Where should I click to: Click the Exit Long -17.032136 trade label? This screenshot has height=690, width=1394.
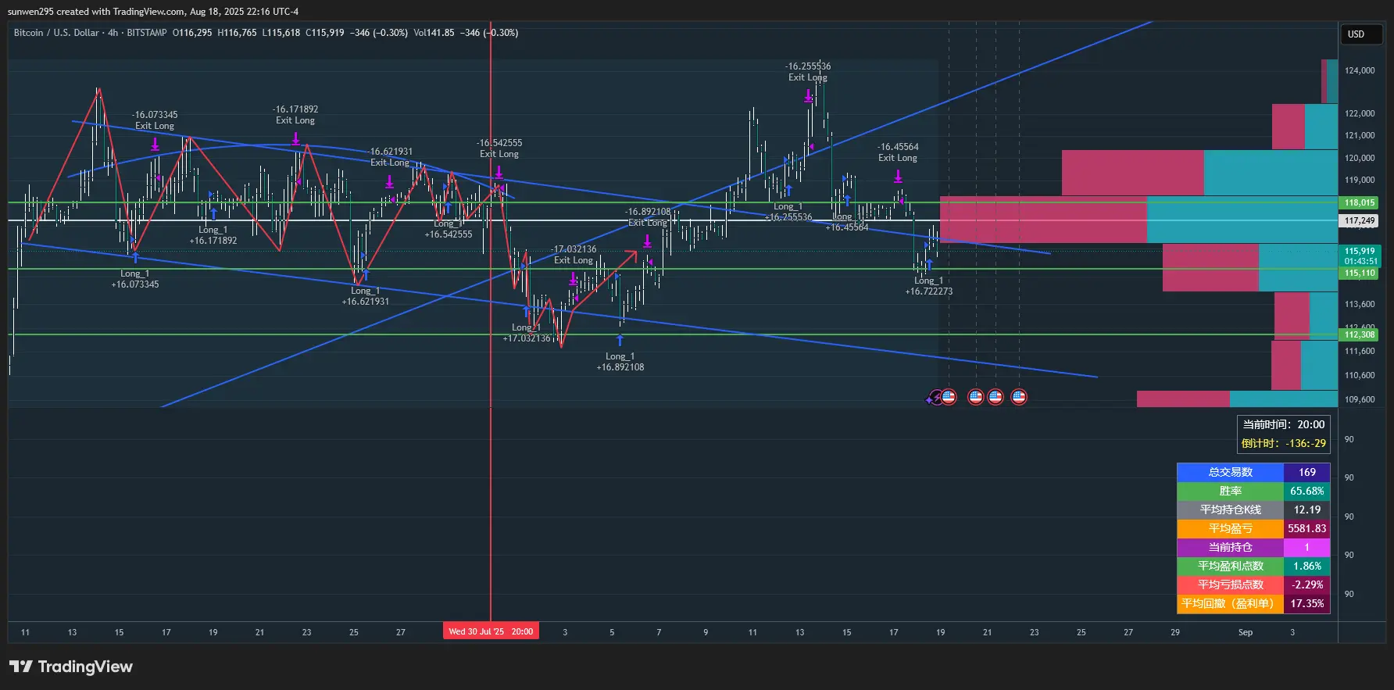[574, 255]
